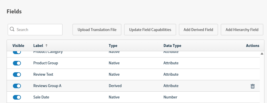This screenshot has height=103, width=267.
Task: Click Native type in Sale Date row
Action: (114, 97)
